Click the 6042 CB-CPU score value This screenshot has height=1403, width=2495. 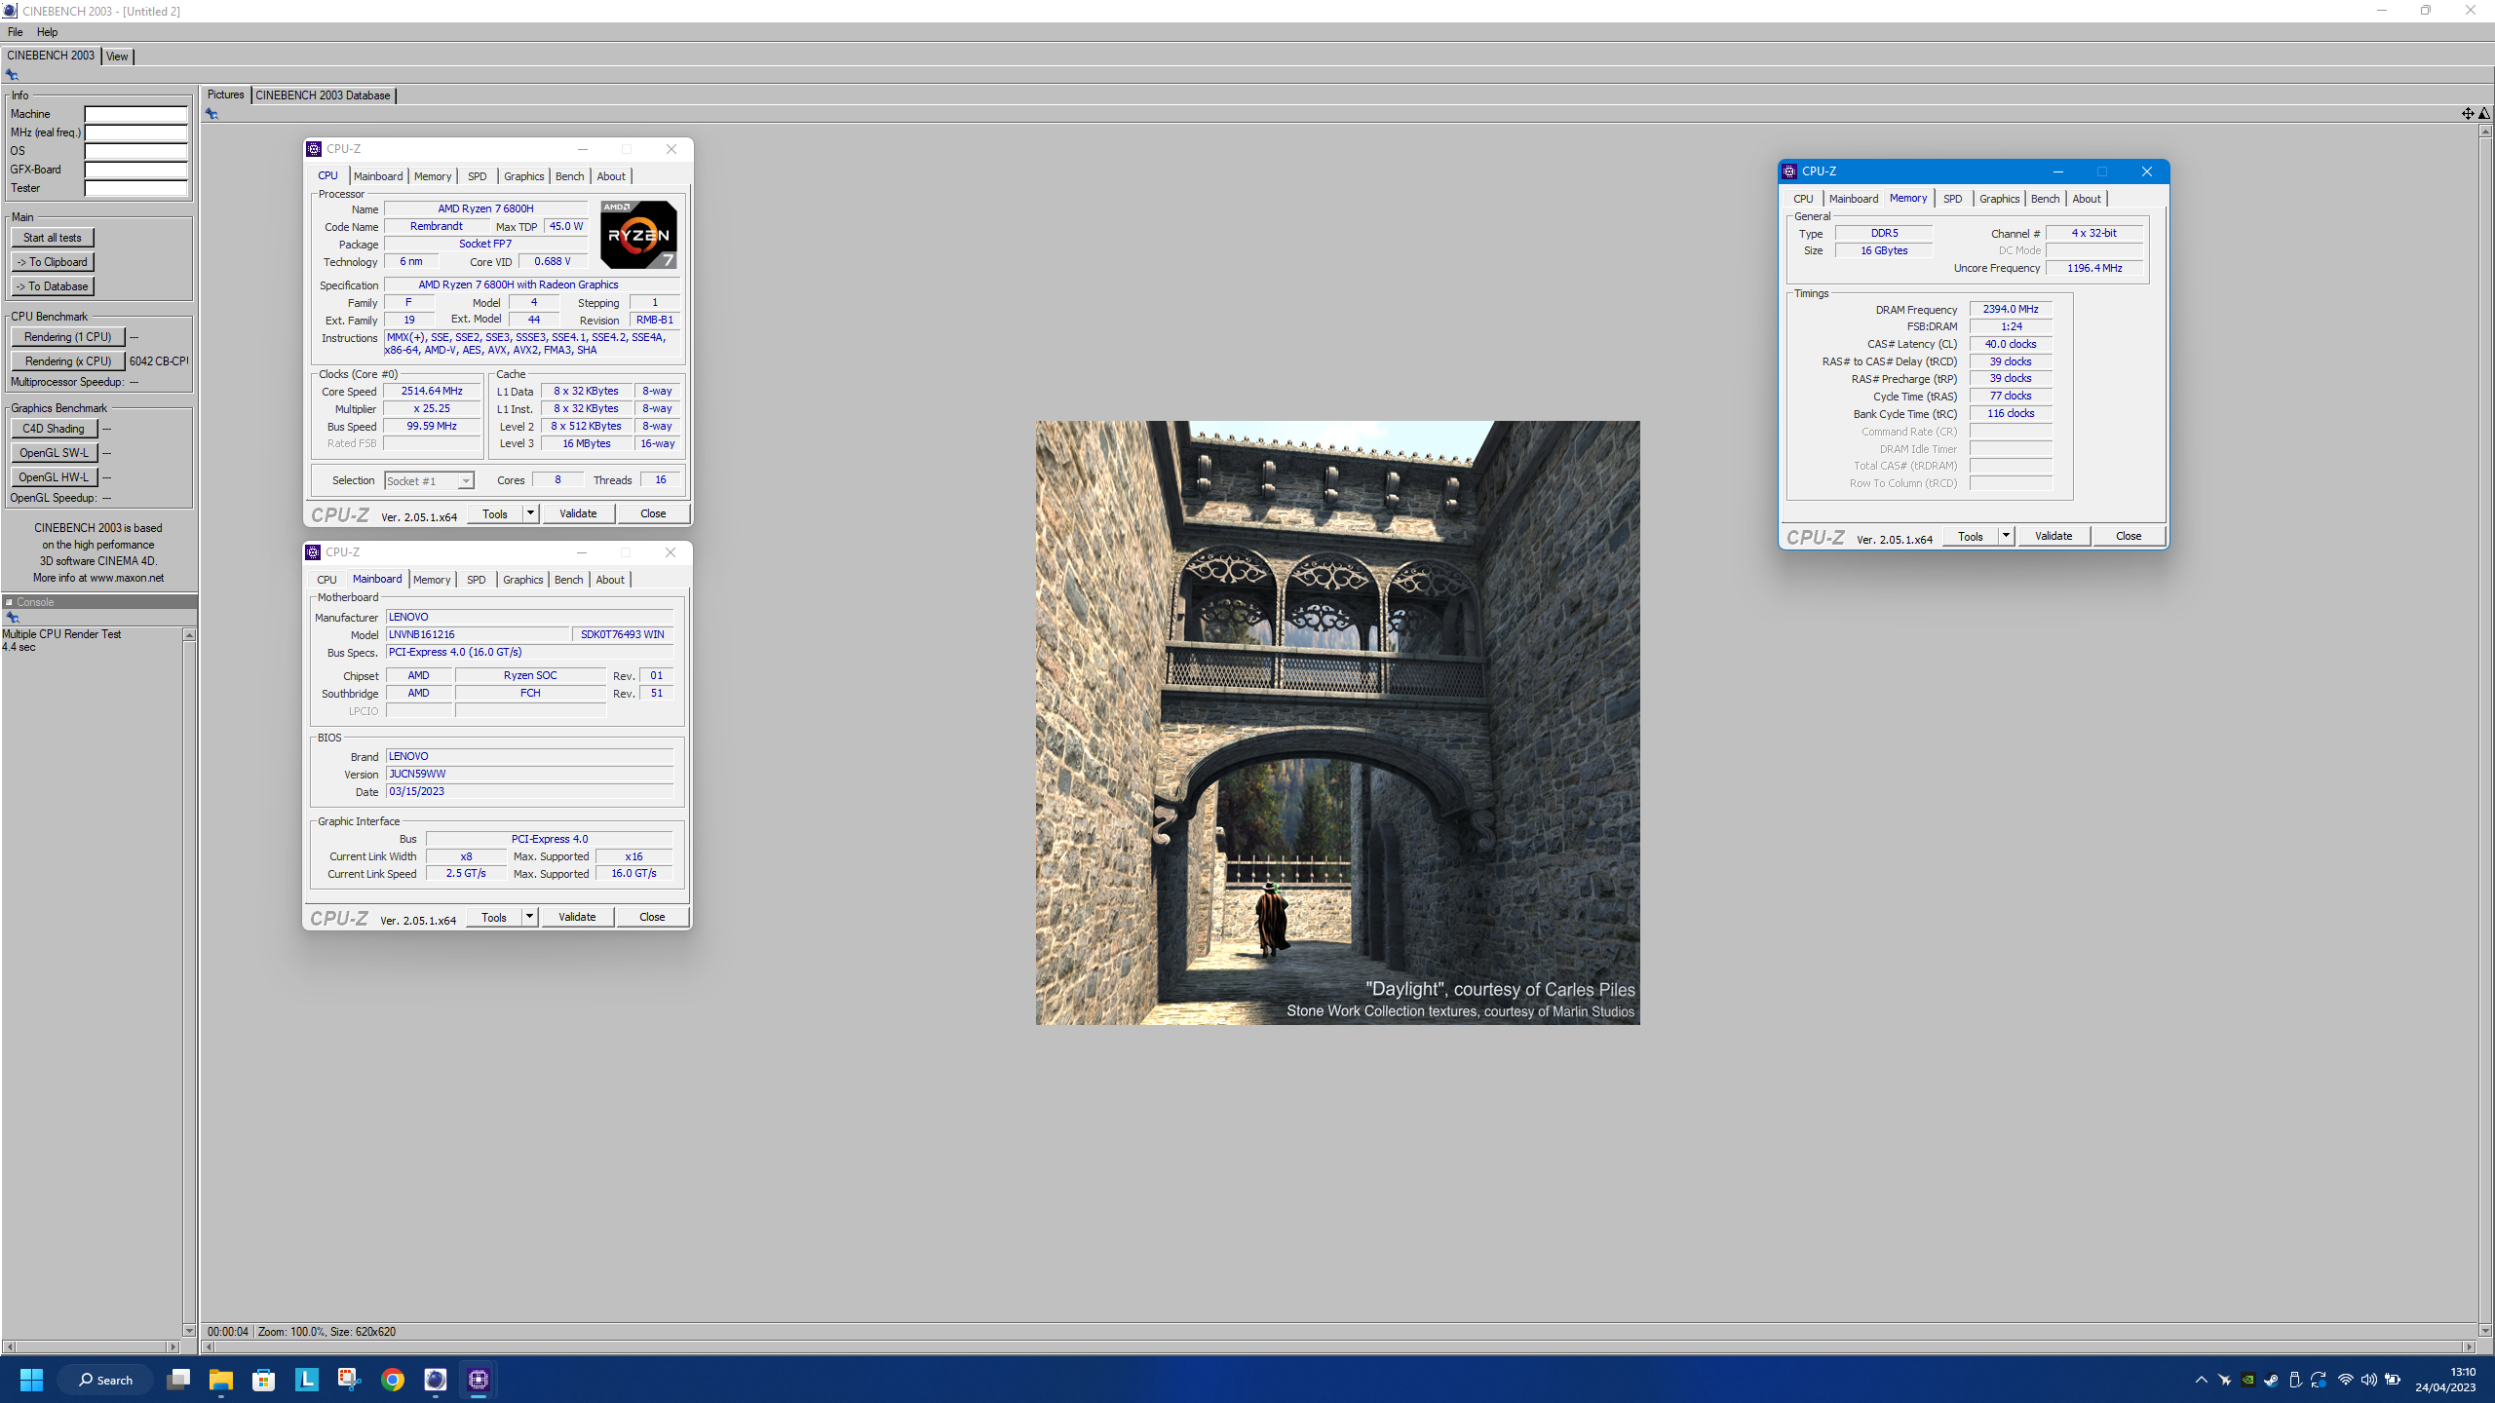159,361
